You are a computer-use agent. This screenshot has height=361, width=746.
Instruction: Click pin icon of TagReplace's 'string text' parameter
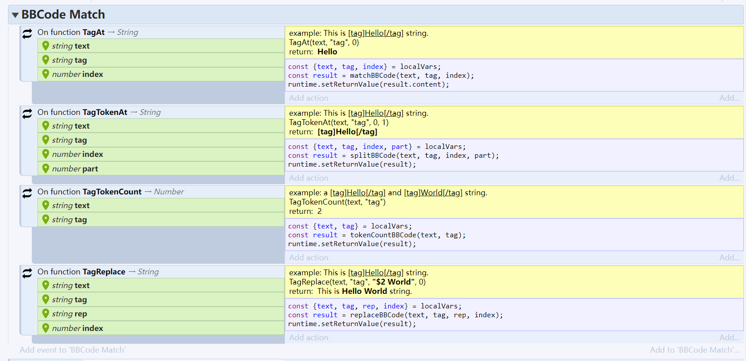click(45, 285)
